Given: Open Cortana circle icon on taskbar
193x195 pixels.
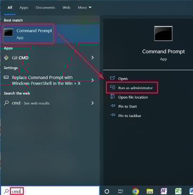Looking at the screenshot, I should coord(107,191).
